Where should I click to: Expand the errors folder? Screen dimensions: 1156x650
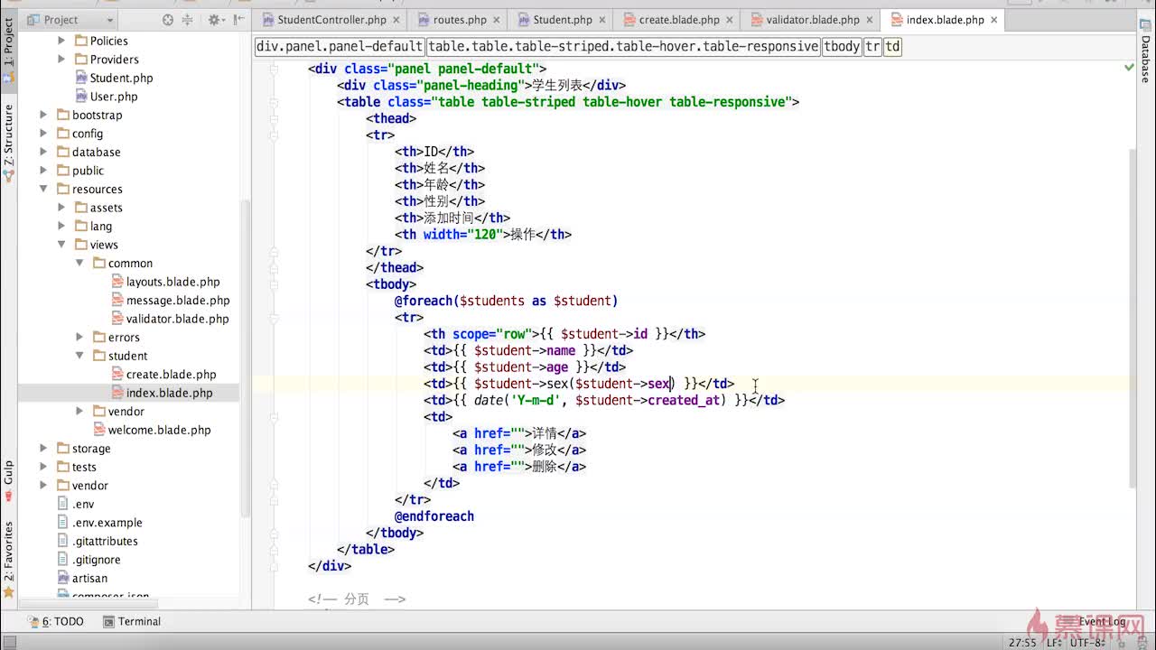click(79, 337)
